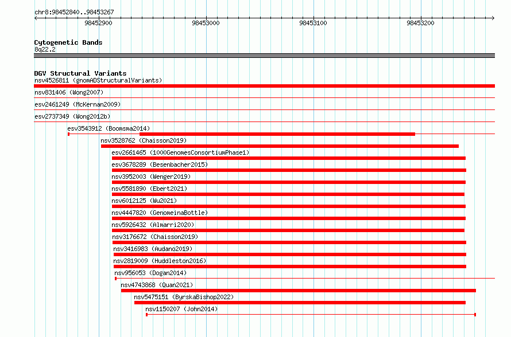511x337 pixels.
Task: Click the red bar under nsv3528762 (Chaisson2019)
Action: click(280, 146)
